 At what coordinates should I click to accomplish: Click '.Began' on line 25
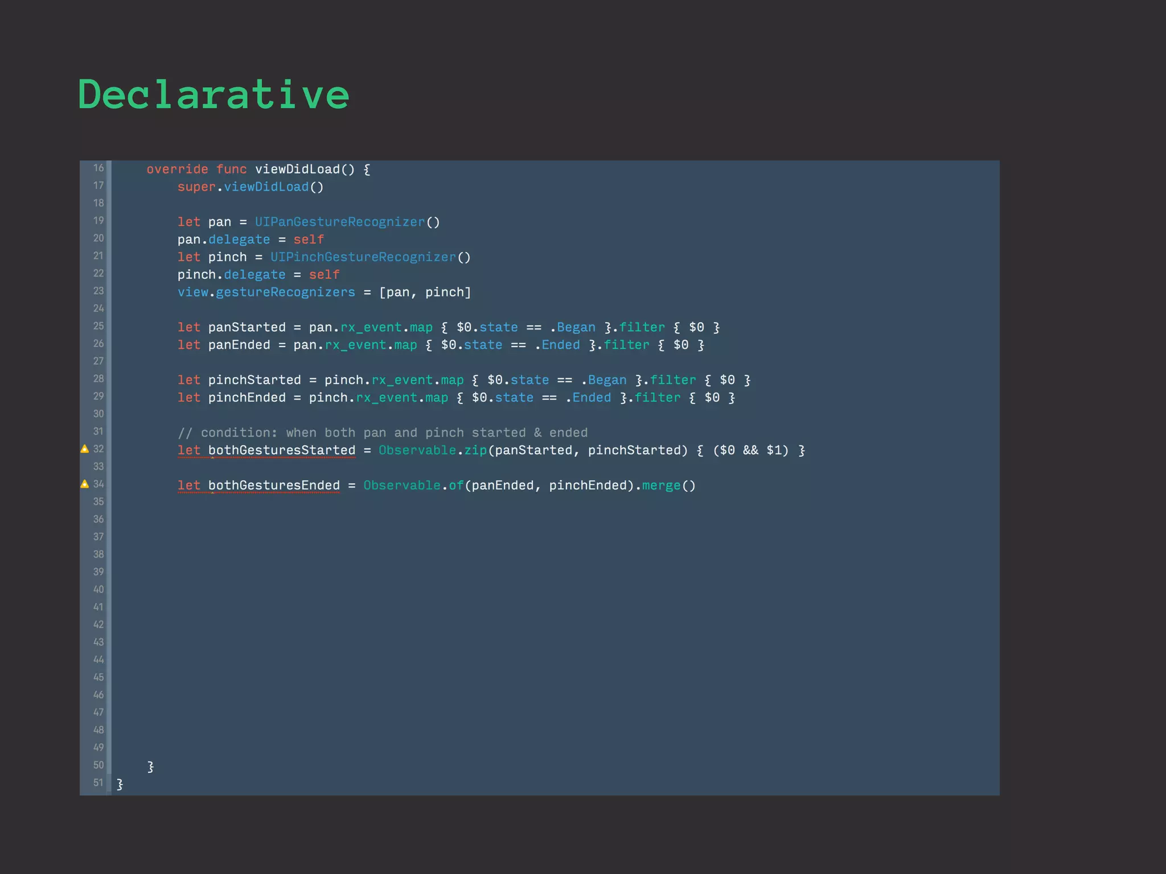pos(573,328)
